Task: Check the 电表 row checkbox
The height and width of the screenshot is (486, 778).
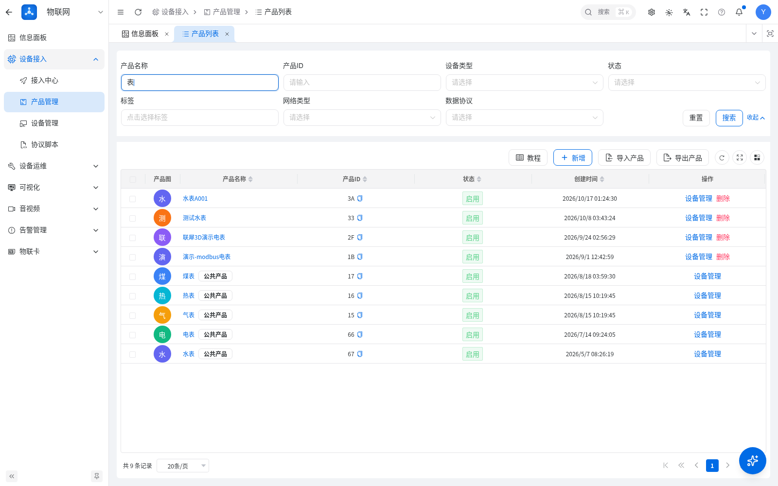Action: (x=132, y=335)
